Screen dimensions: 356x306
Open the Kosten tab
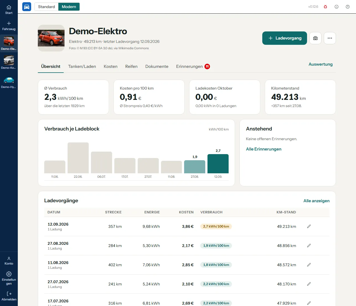coord(110,66)
